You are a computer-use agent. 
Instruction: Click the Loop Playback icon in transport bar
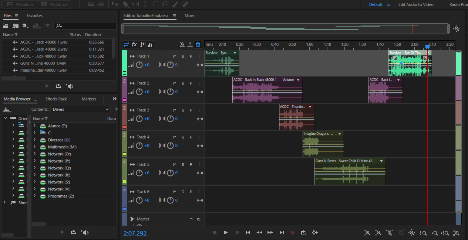304,233
